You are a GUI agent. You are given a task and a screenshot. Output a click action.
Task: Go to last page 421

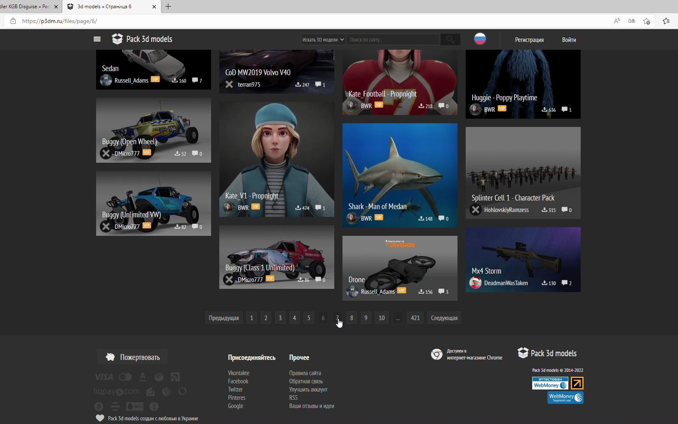tap(415, 318)
